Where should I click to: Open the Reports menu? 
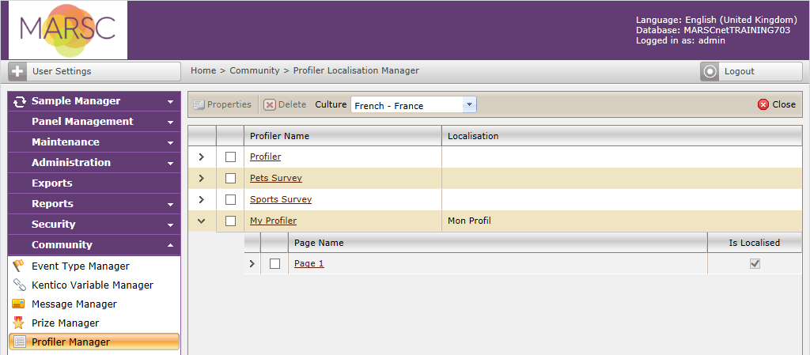coord(94,204)
